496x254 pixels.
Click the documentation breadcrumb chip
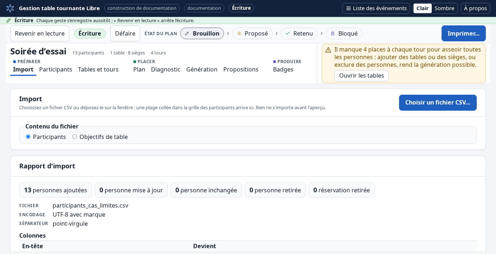[204, 8]
